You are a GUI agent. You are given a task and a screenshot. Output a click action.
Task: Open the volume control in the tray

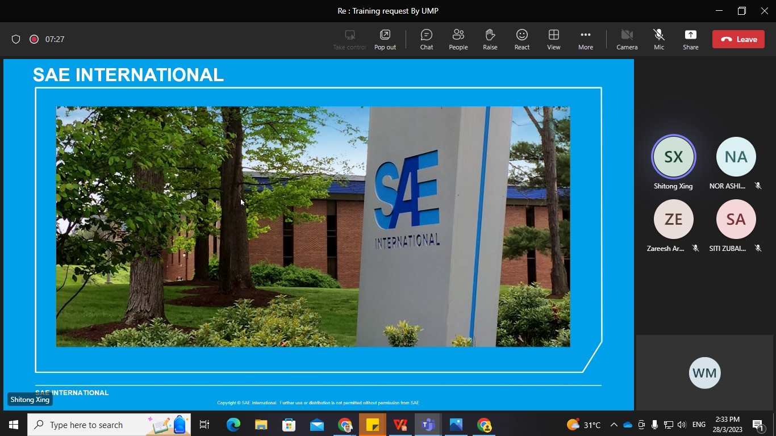point(682,425)
